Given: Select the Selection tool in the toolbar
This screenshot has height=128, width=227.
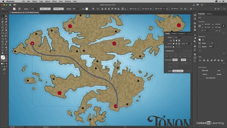Looking at the screenshot, I should [x=2, y=16].
